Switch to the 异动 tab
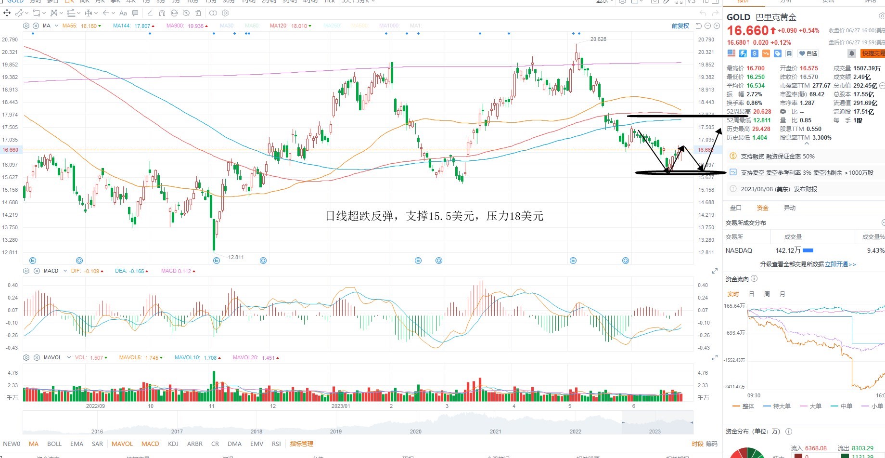 click(x=790, y=208)
